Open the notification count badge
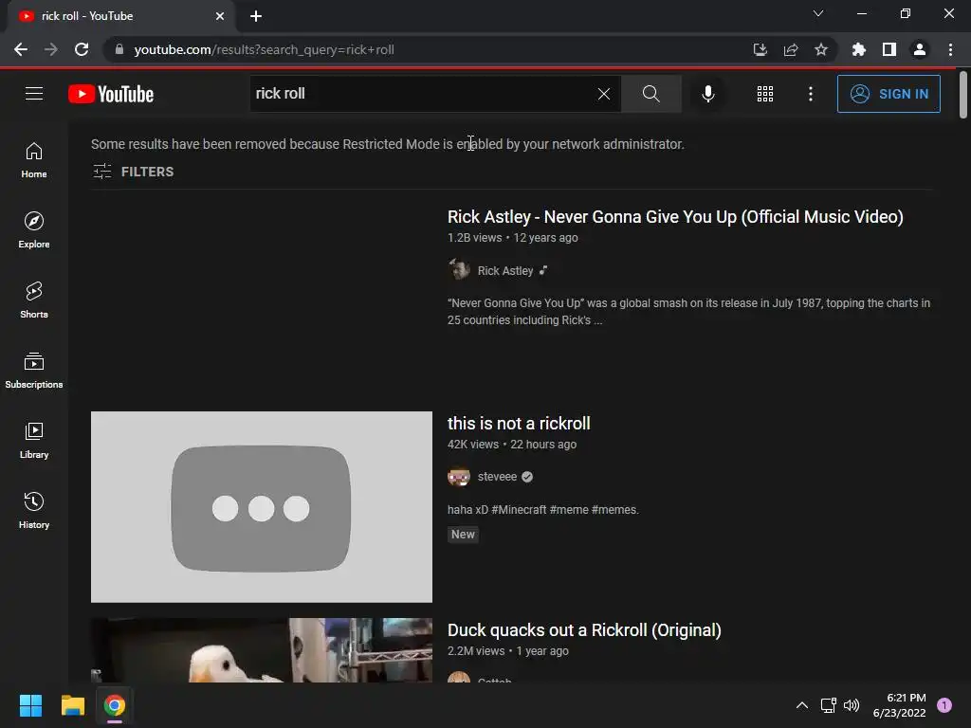The width and height of the screenshot is (971, 728). pos(944,705)
